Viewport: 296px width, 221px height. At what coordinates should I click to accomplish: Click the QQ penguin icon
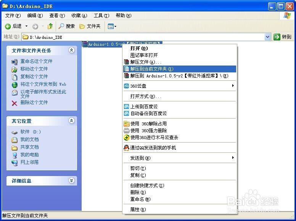126,148
